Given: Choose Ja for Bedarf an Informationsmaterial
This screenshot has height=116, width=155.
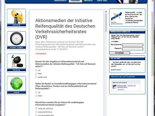Looking at the screenshot, I should point(36,92).
